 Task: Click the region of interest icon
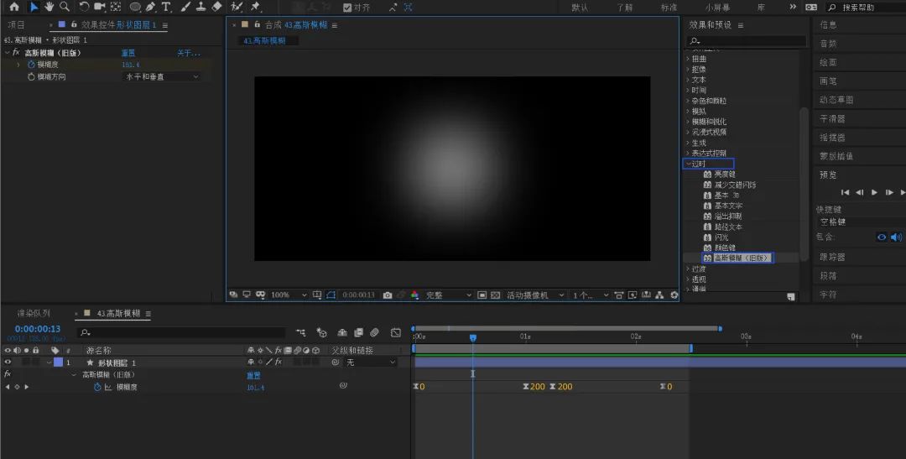(482, 295)
